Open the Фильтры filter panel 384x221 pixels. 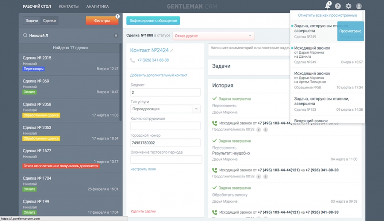pyautogui.click(x=102, y=21)
